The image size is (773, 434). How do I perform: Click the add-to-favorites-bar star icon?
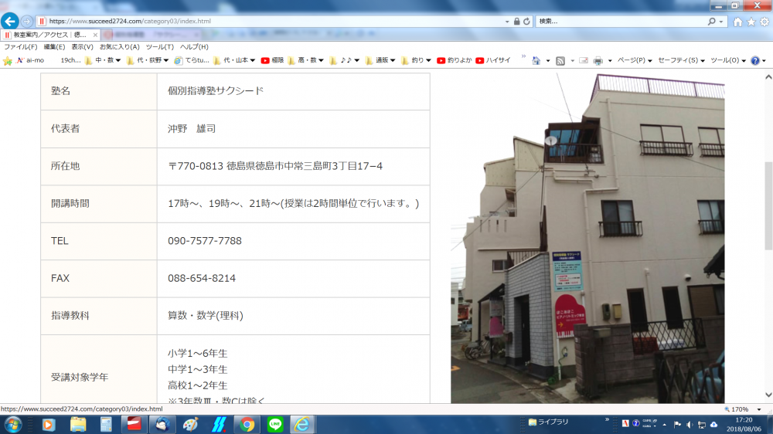[8, 60]
